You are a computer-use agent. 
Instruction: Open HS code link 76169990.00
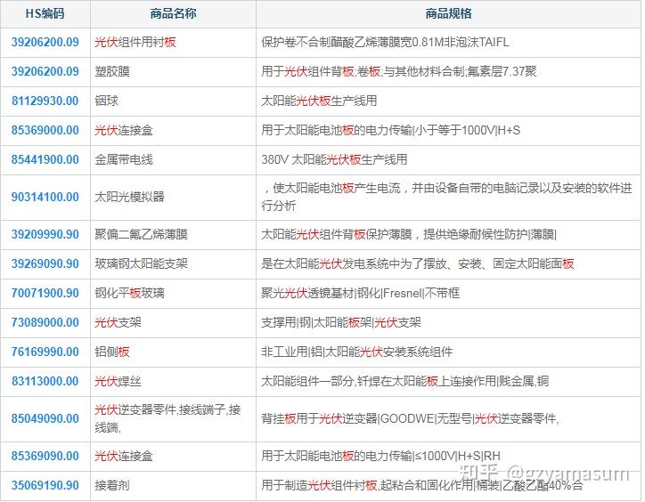click(45, 352)
